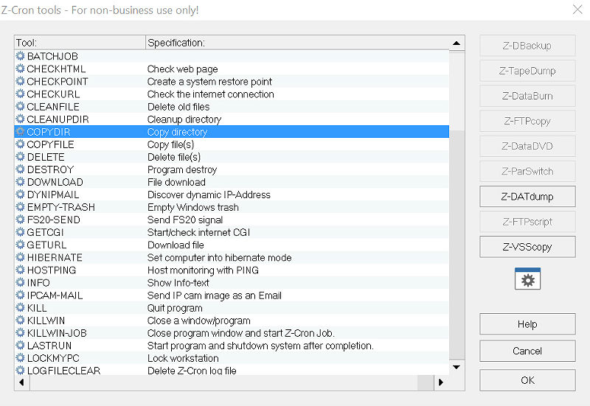Select 'Create a system restore point' text
This screenshot has width=590, height=406.
point(209,82)
